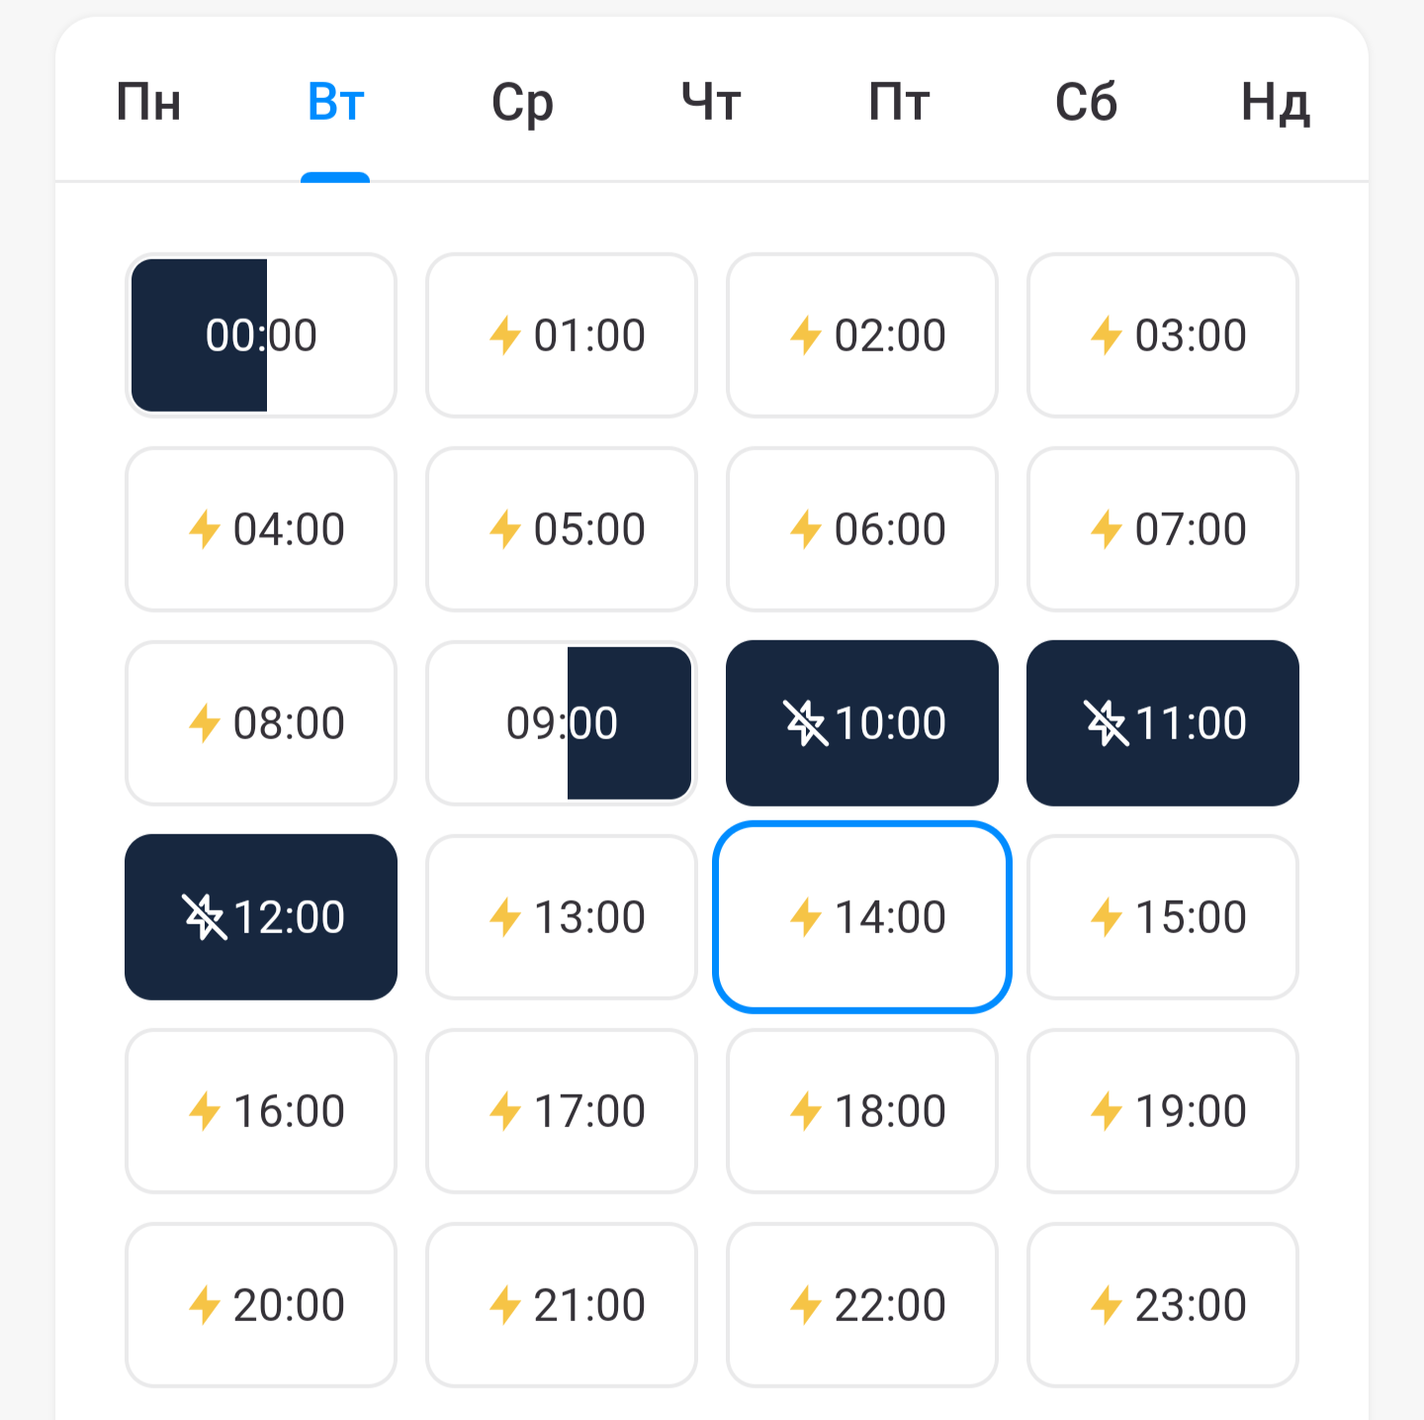Screen dimensions: 1424x1420
Task: Open the Чт weekday tab
Action: pyautogui.click(x=711, y=102)
